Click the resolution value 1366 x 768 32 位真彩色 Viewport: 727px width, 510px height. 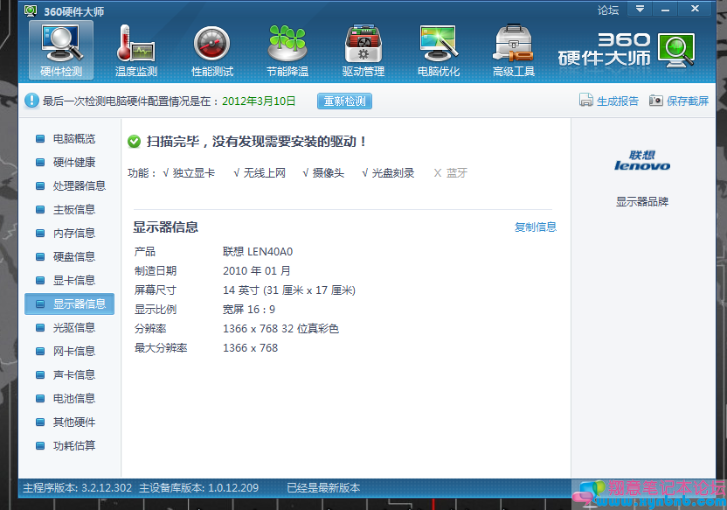pos(281,329)
